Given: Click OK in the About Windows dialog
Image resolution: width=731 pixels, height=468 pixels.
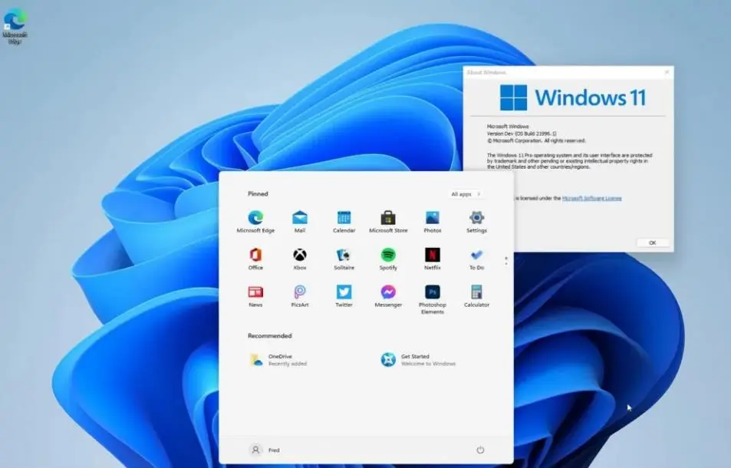Looking at the screenshot, I should click(652, 243).
